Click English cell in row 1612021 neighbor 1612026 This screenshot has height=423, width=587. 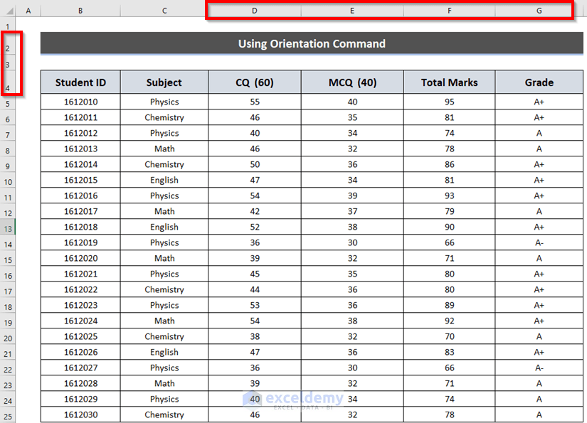pyautogui.click(x=164, y=352)
